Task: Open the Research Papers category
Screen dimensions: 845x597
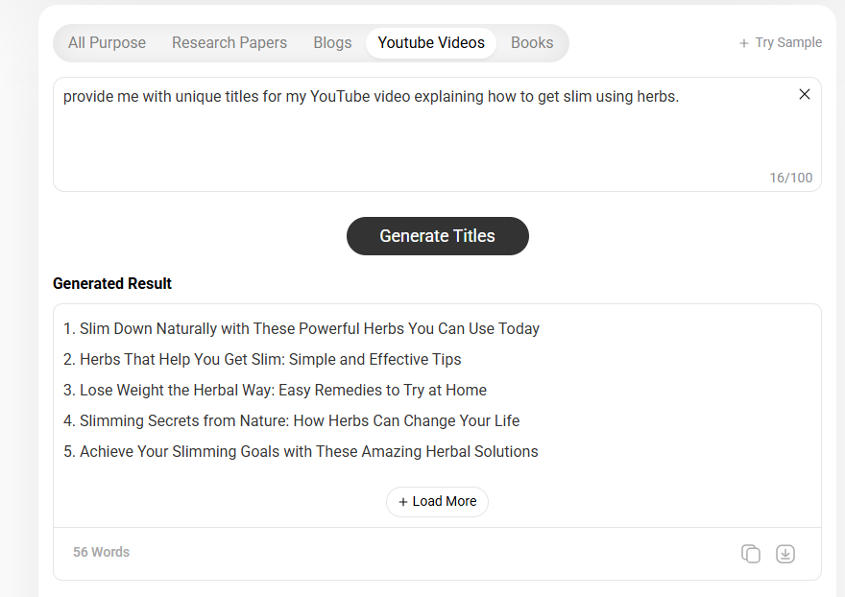Action: click(x=229, y=42)
